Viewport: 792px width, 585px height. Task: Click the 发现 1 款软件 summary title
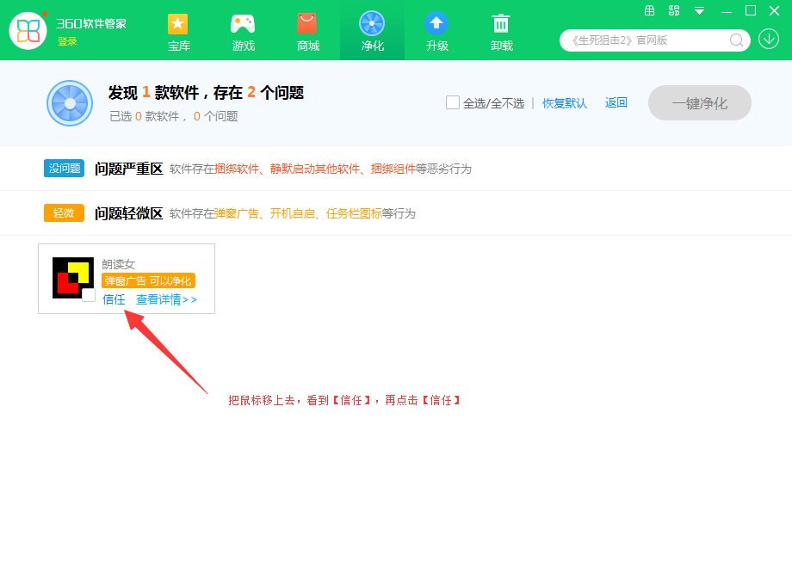pos(206,93)
